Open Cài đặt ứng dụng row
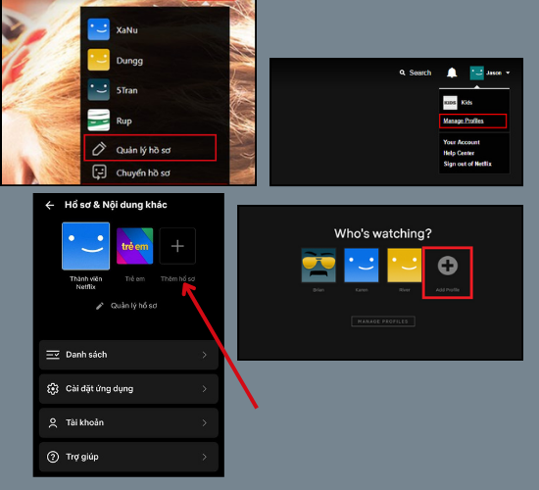539x490 pixels. tap(128, 388)
